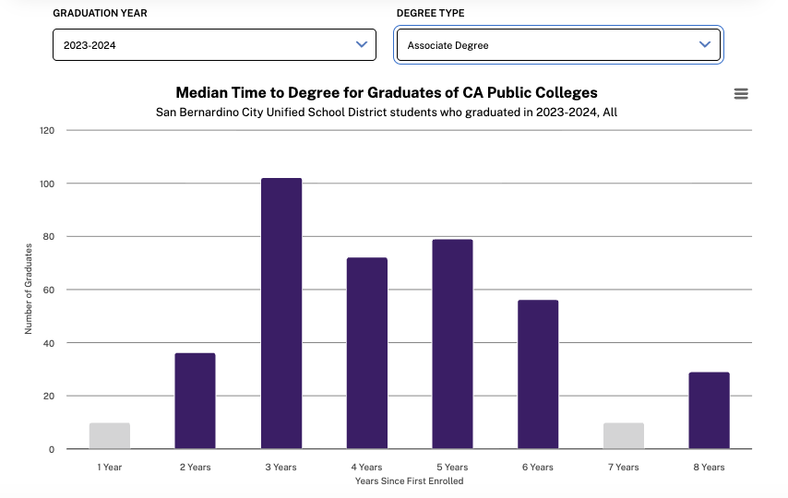
Task: Expand the Degree Type dropdown
Action: (x=558, y=45)
